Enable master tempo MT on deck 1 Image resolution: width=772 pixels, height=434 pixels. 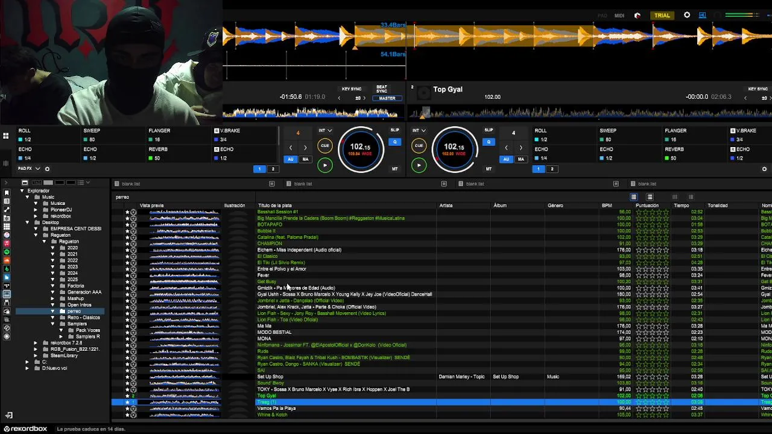(394, 169)
